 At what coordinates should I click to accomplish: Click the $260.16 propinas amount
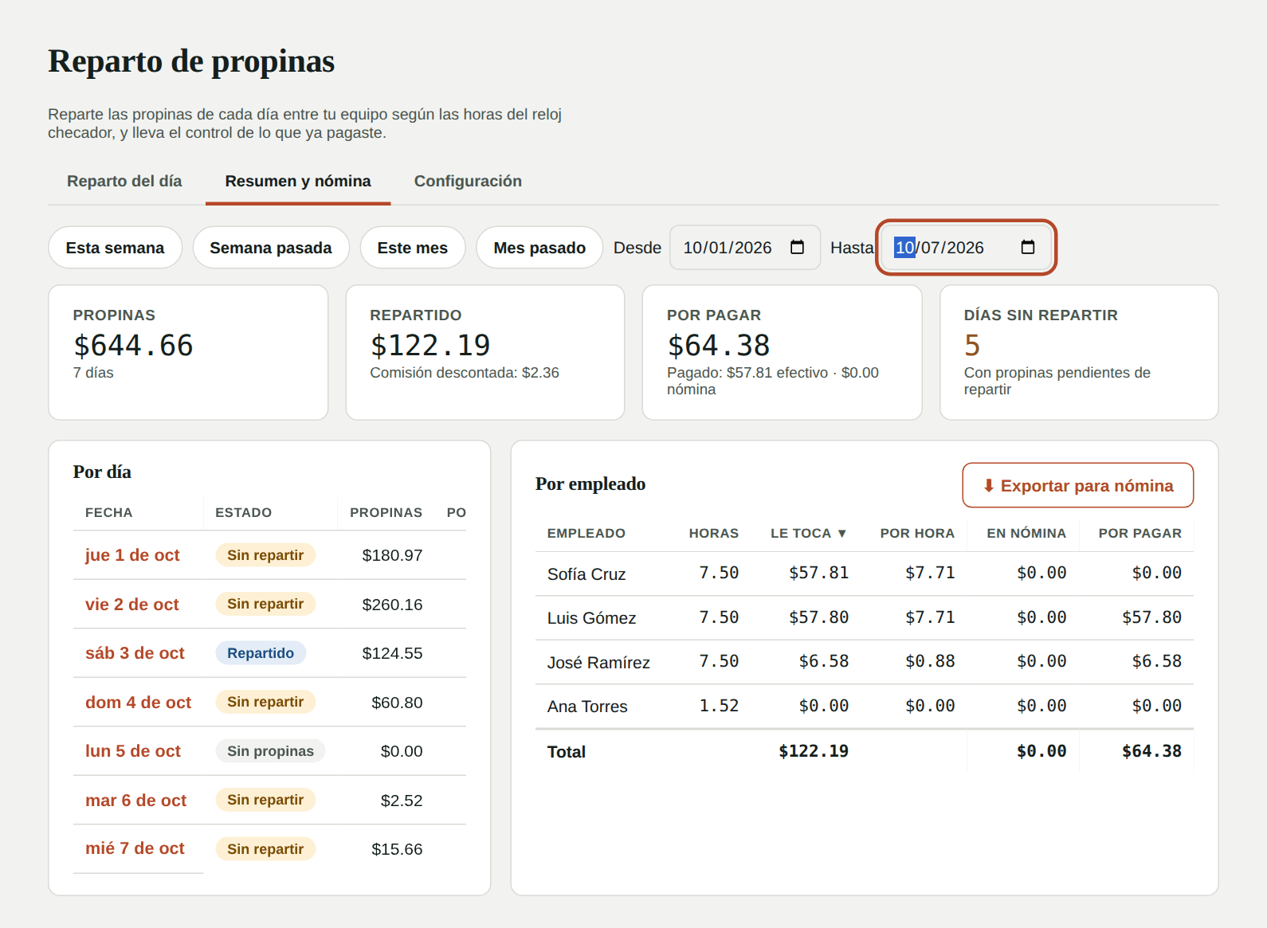(x=392, y=605)
